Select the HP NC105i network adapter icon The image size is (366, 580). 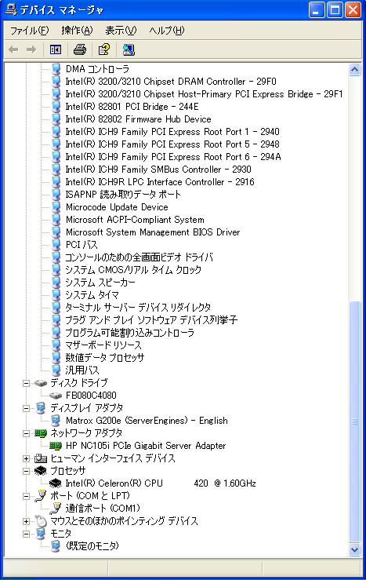[x=56, y=446]
